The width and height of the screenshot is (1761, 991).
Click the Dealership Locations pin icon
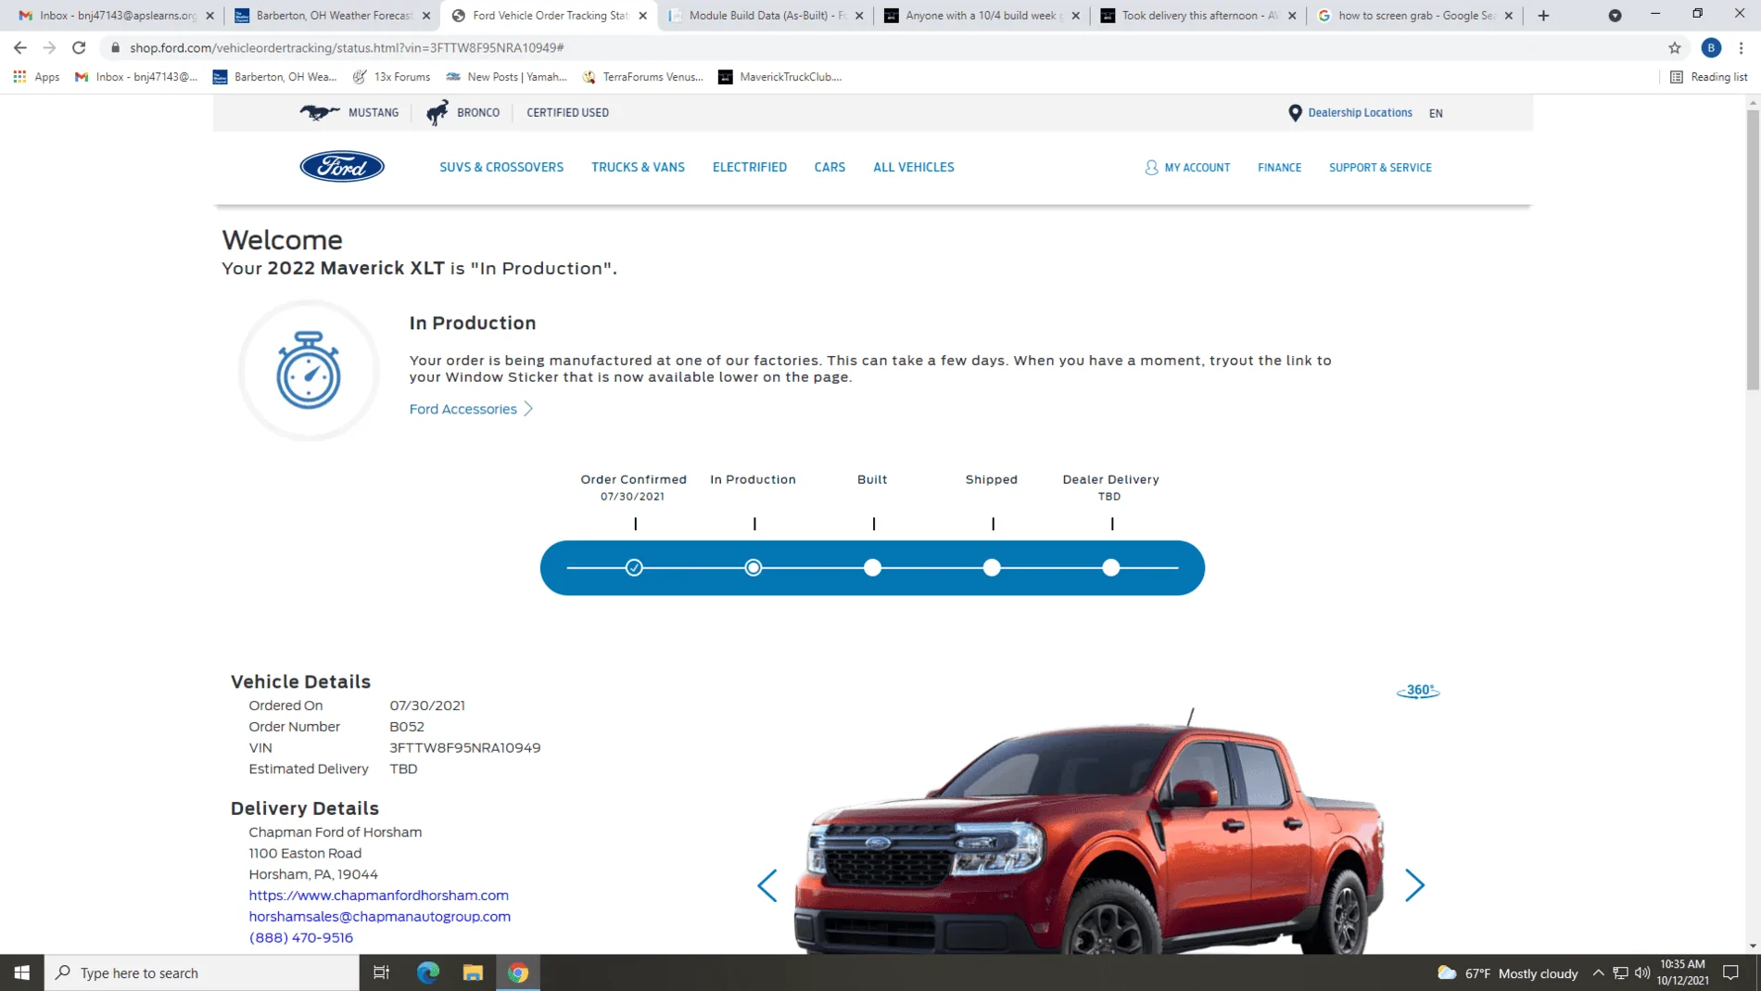point(1295,113)
